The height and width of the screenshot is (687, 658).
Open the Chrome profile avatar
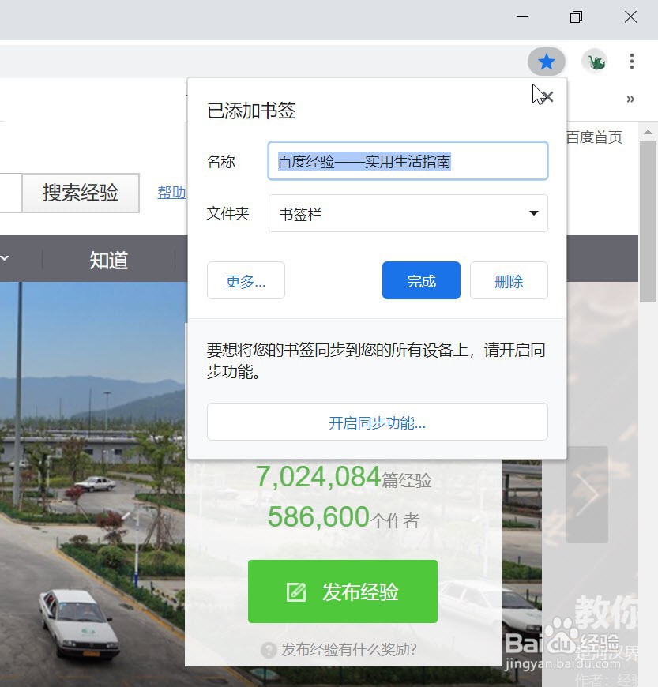[594, 62]
